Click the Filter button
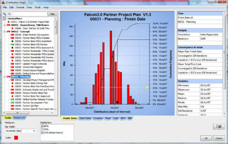The height and width of the screenshot is (144, 228). click(52, 14)
